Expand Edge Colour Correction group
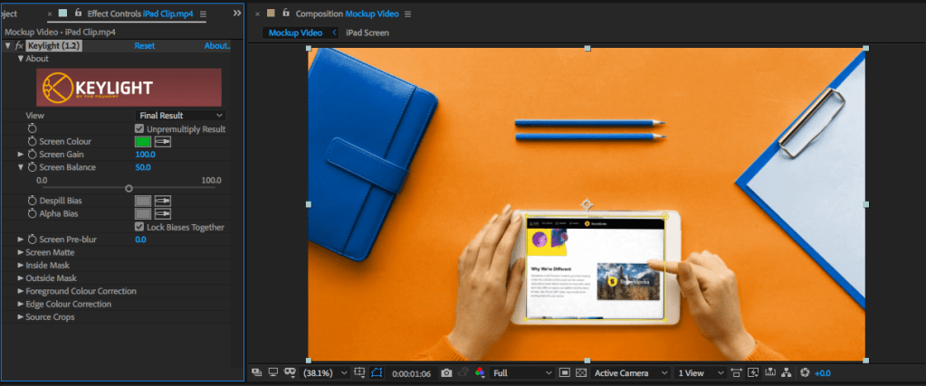The image size is (926, 386). (21, 305)
